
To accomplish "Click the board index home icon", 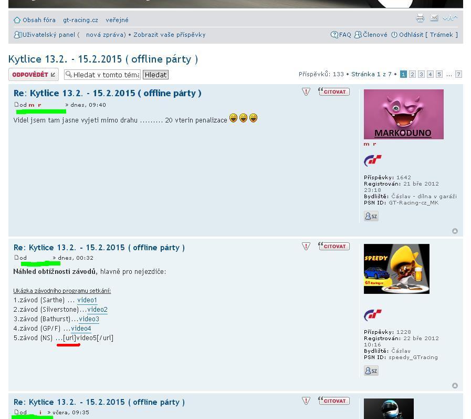I will [17, 20].
